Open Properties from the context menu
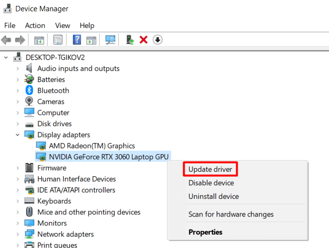Image resolution: width=329 pixels, height=248 pixels. (205, 232)
